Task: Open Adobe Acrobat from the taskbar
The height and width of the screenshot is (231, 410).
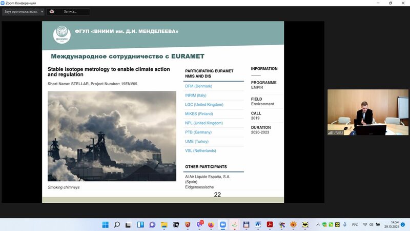Action: tap(270, 225)
